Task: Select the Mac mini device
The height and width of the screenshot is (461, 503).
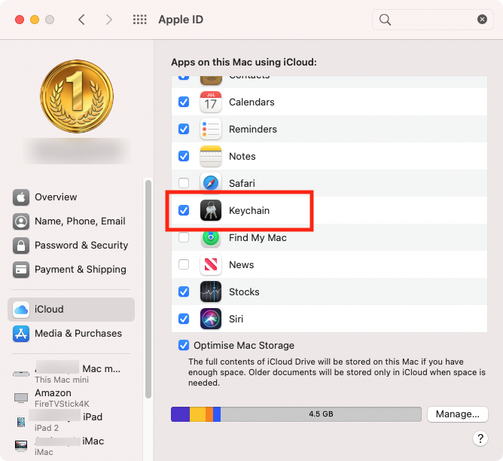Action: [x=73, y=374]
